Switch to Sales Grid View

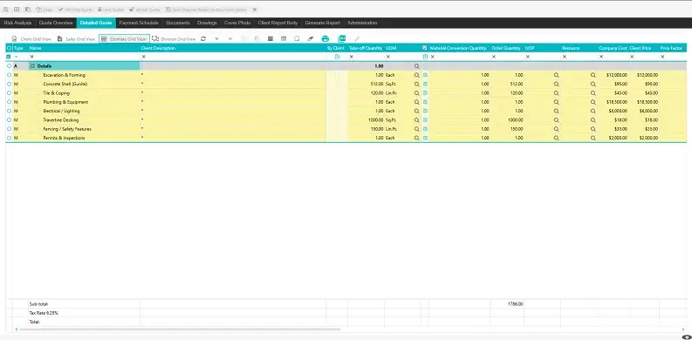(x=76, y=39)
